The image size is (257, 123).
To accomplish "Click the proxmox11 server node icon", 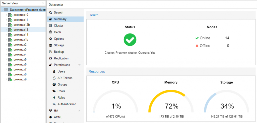I will tap(10, 20).
